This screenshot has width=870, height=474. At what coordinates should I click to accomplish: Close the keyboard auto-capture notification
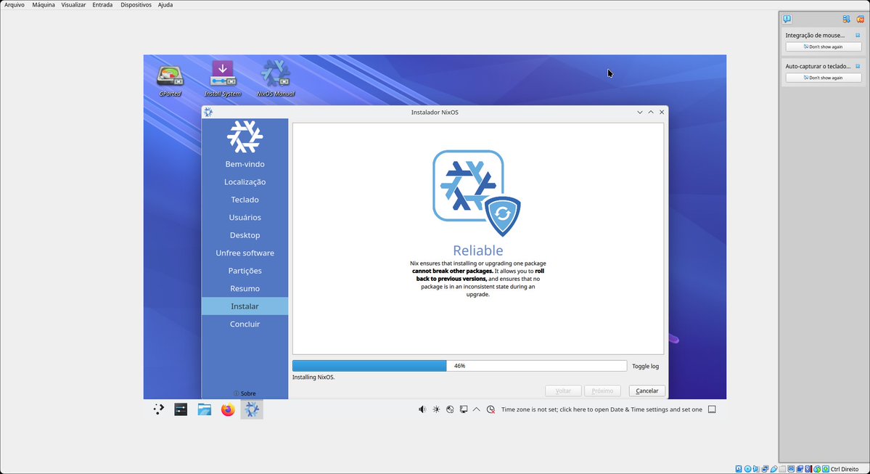coord(858,66)
